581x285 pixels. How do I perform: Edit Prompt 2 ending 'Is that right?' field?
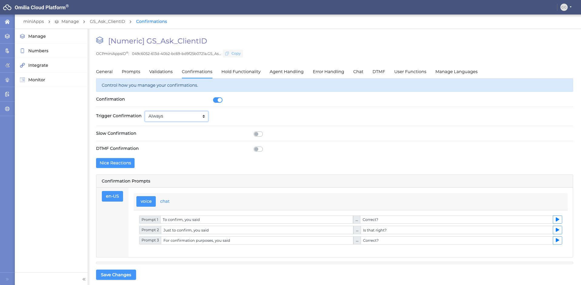coord(457,230)
